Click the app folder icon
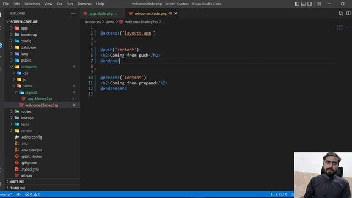352x198 pixels. [17, 28]
